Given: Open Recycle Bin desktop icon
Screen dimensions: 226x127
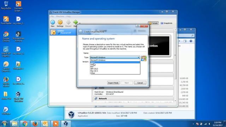Looking at the screenshot, I should pos(6,5).
